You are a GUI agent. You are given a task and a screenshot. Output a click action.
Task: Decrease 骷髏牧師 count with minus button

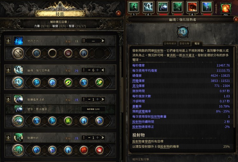click(x=89, y=138)
